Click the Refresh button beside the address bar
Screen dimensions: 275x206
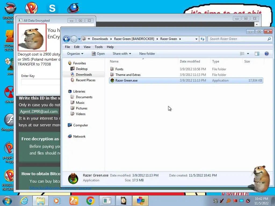[x=202, y=39]
